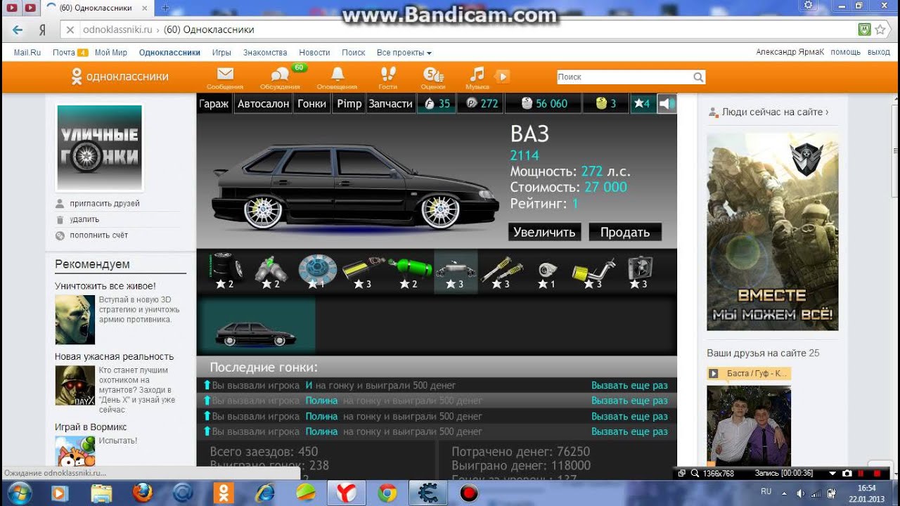The image size is (900, 506).
Task: Open Google Chrome from the taskbar
Action: pos(387,493)
